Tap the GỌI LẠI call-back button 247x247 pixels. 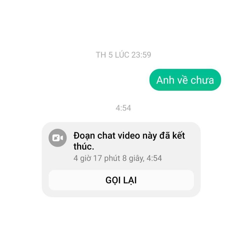tap(121, 180)
